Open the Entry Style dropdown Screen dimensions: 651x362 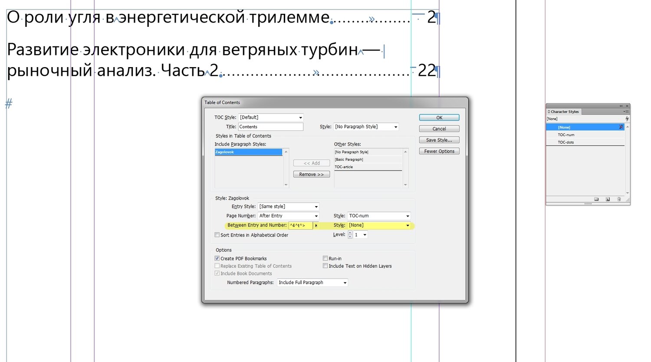289,207
